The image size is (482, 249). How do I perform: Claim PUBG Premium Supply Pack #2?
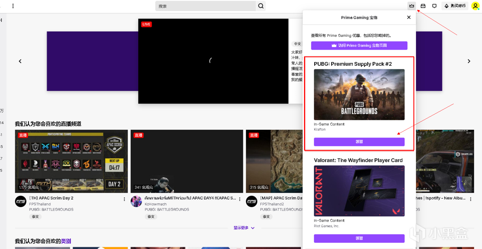pos(359,142)
